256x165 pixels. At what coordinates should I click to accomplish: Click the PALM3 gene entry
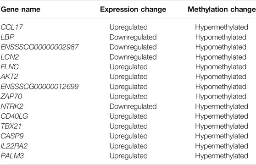click(12, 156)
